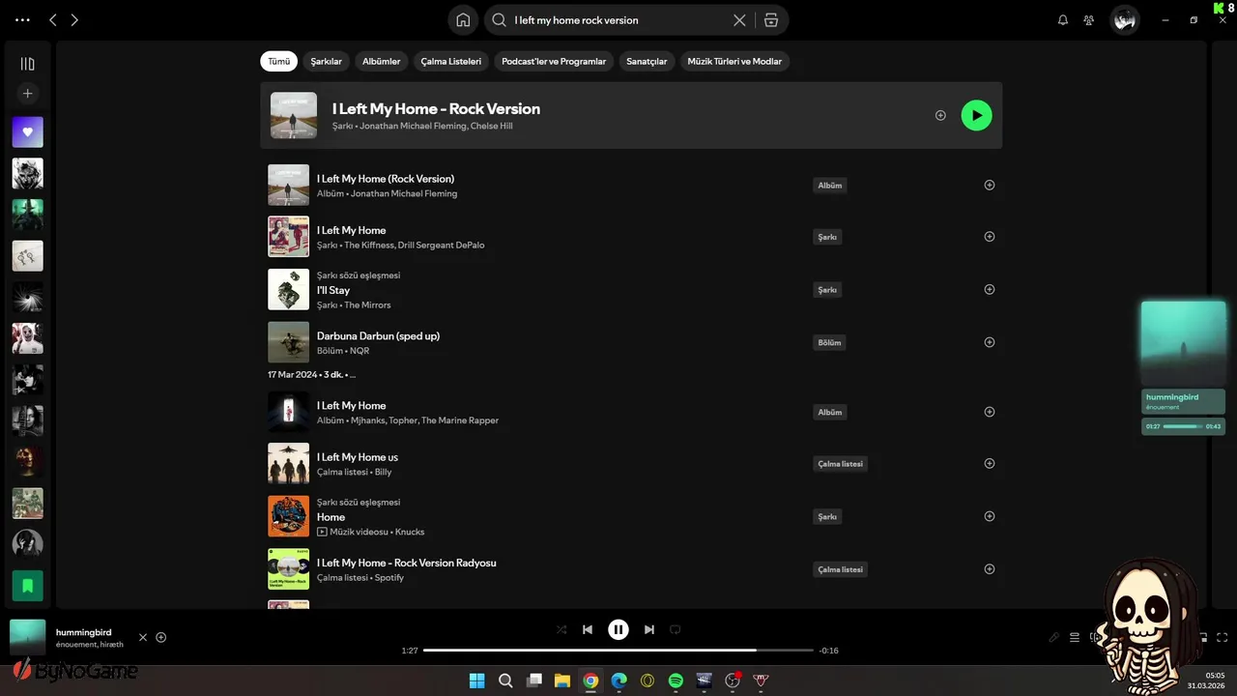Open I Left My Home - Rock Version Radyosu

coord(631,568)
